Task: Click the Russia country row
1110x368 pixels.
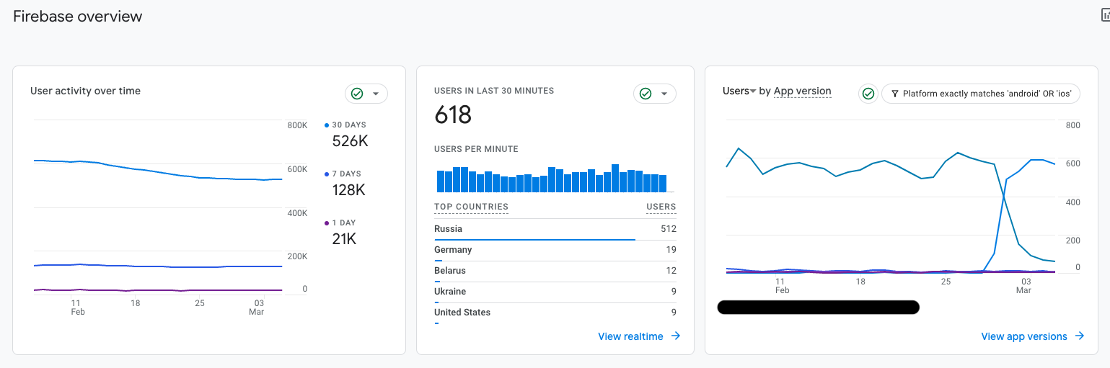Action: pyautogui.click(x=555, y=230)
